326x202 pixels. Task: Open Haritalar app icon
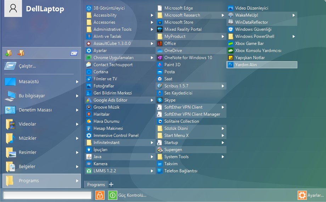click(89, 114)
